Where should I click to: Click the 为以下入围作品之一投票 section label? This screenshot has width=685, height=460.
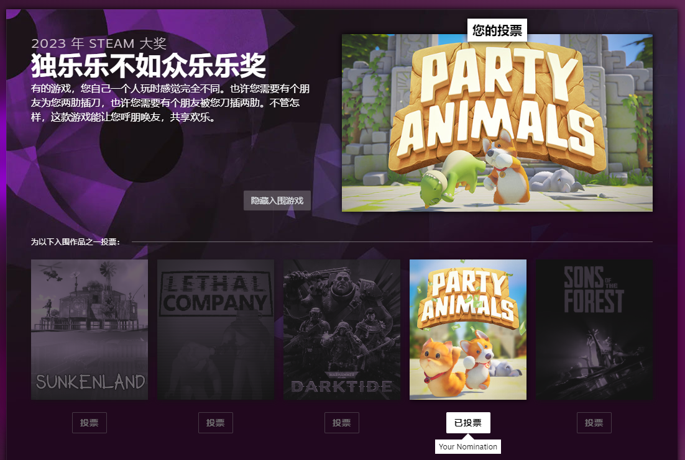click(x=75, y=241)
